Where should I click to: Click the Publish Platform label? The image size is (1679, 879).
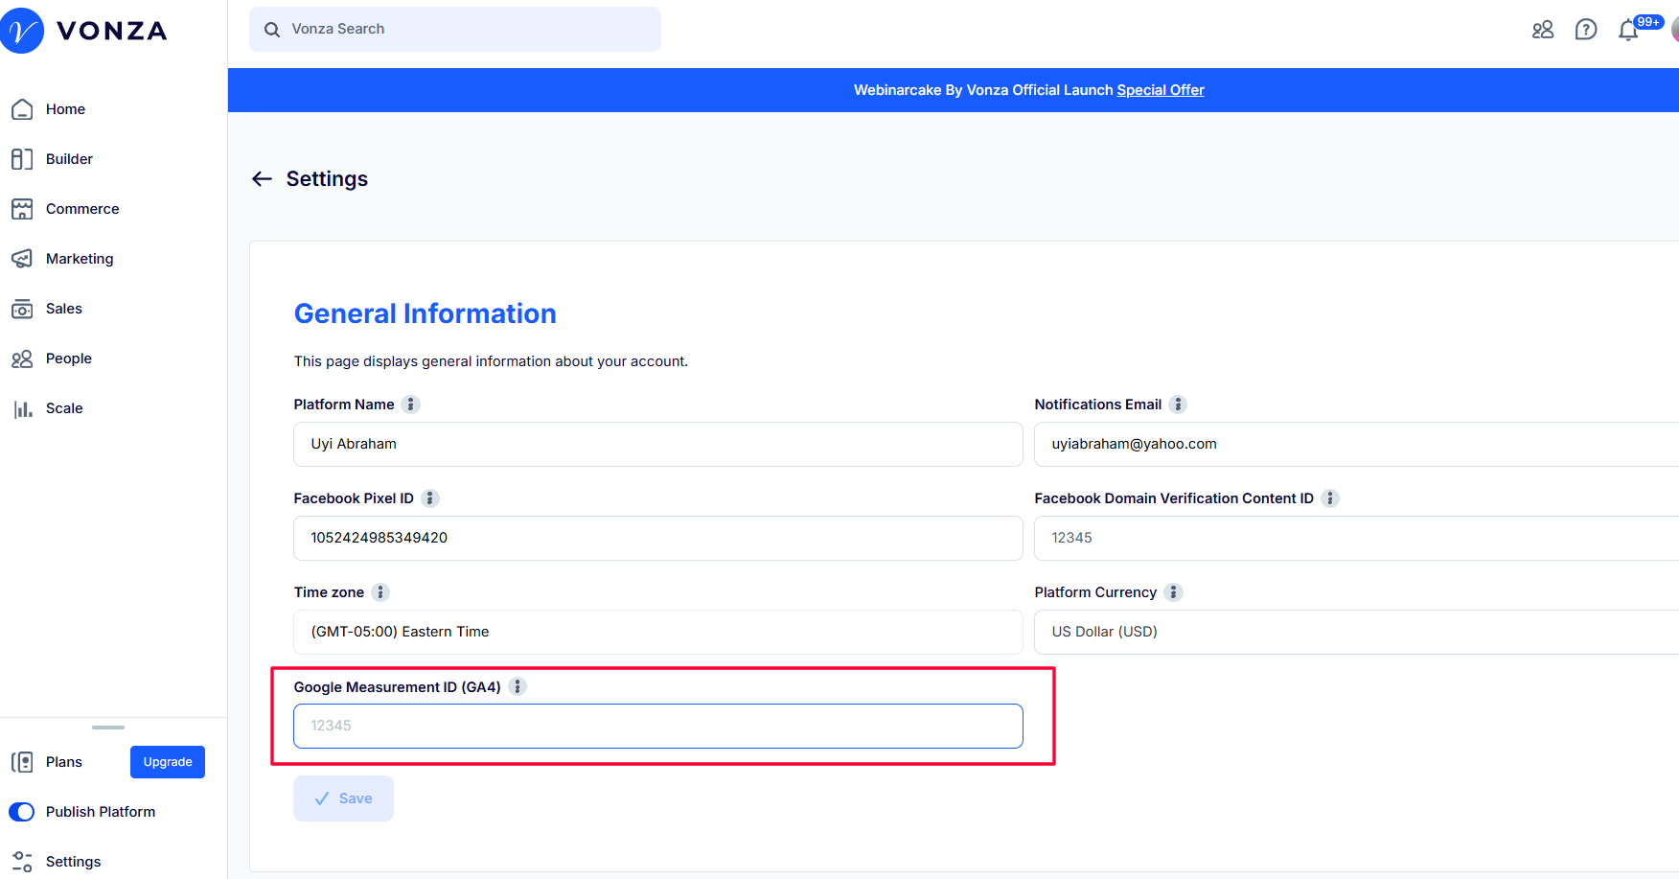coord(101,812)
